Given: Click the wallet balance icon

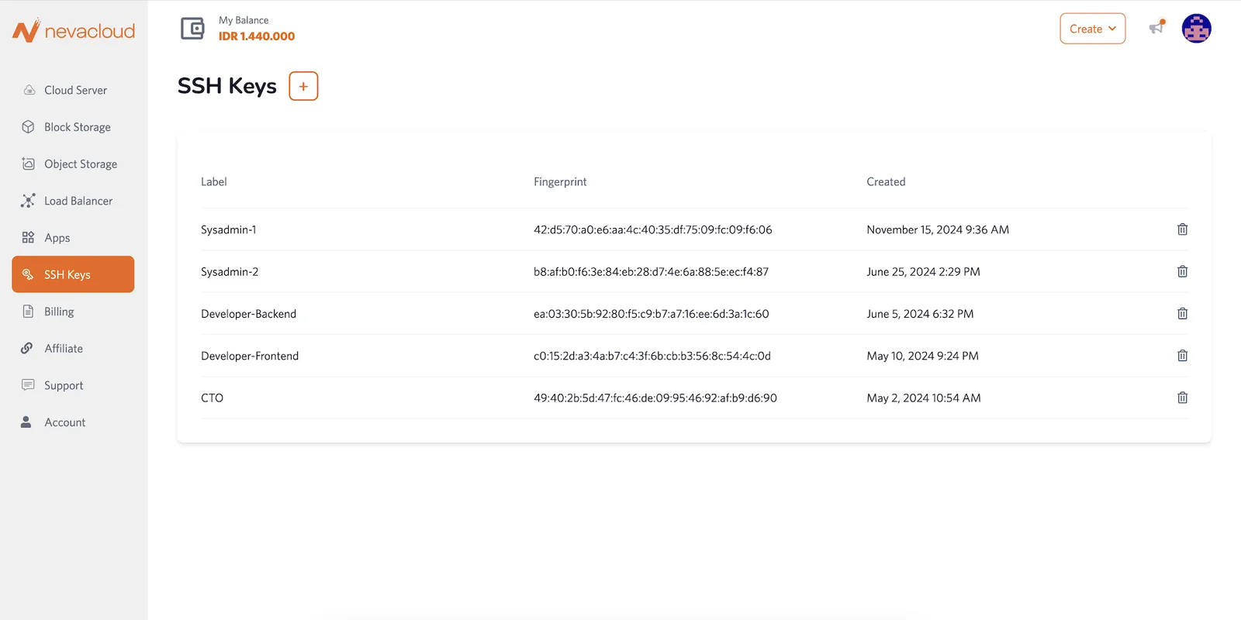Looking at the screenshot, I should tap(192, 29).
